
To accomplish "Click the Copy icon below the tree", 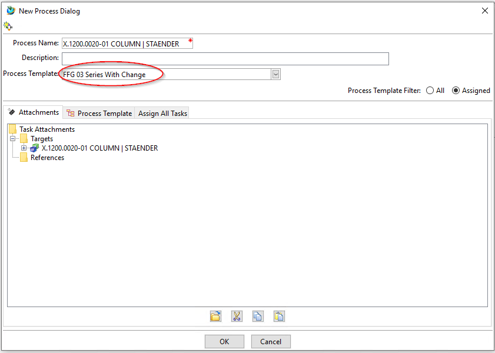I will tap(258, 317).
